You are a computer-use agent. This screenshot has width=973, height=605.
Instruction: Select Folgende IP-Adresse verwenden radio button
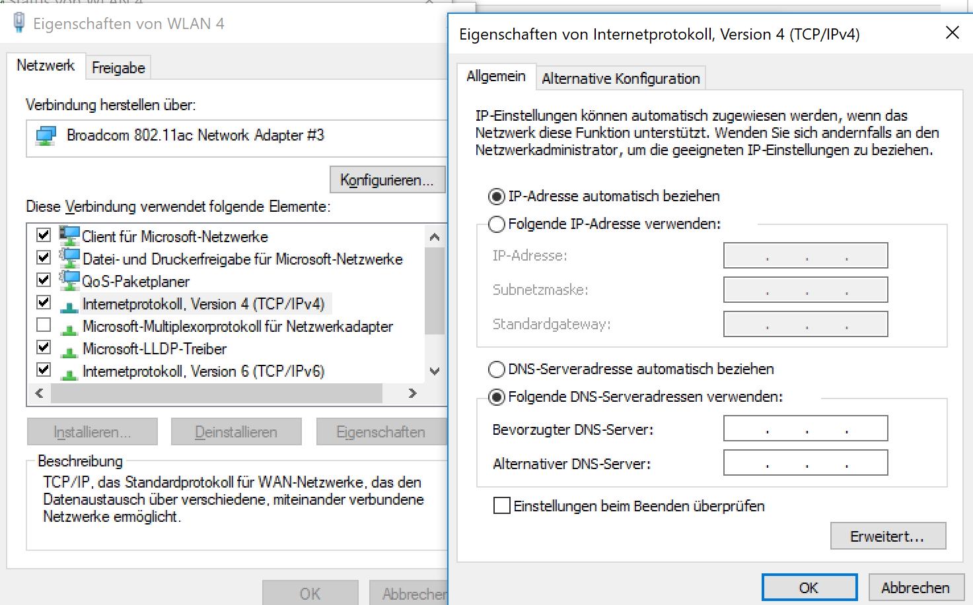(497, 224)
